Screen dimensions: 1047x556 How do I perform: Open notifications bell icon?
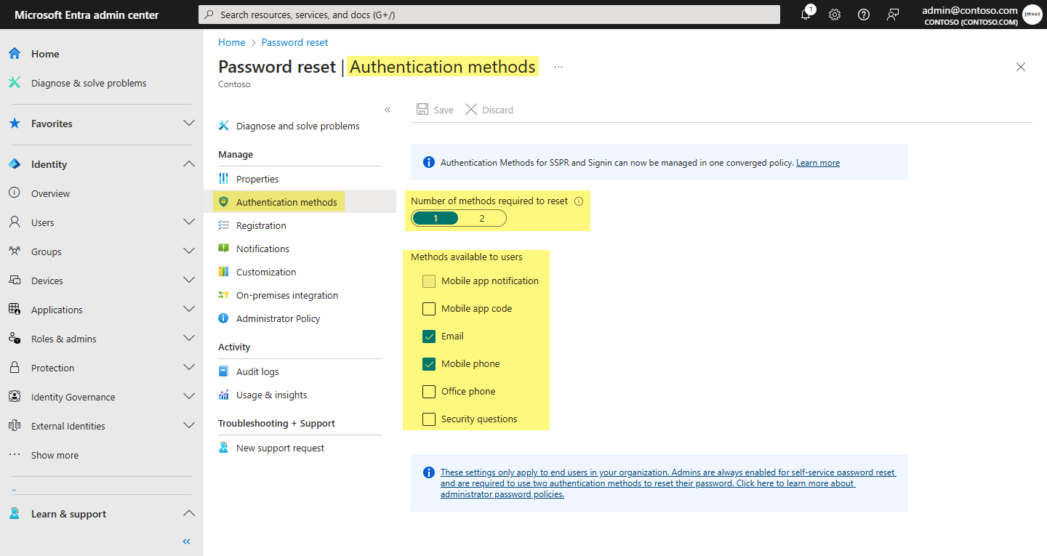coord(806,15)
